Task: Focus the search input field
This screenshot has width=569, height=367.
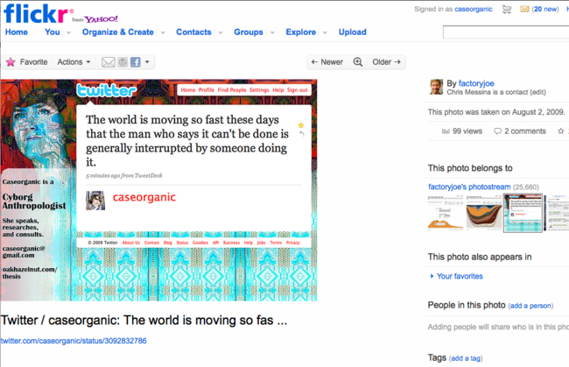Action: 506,32
